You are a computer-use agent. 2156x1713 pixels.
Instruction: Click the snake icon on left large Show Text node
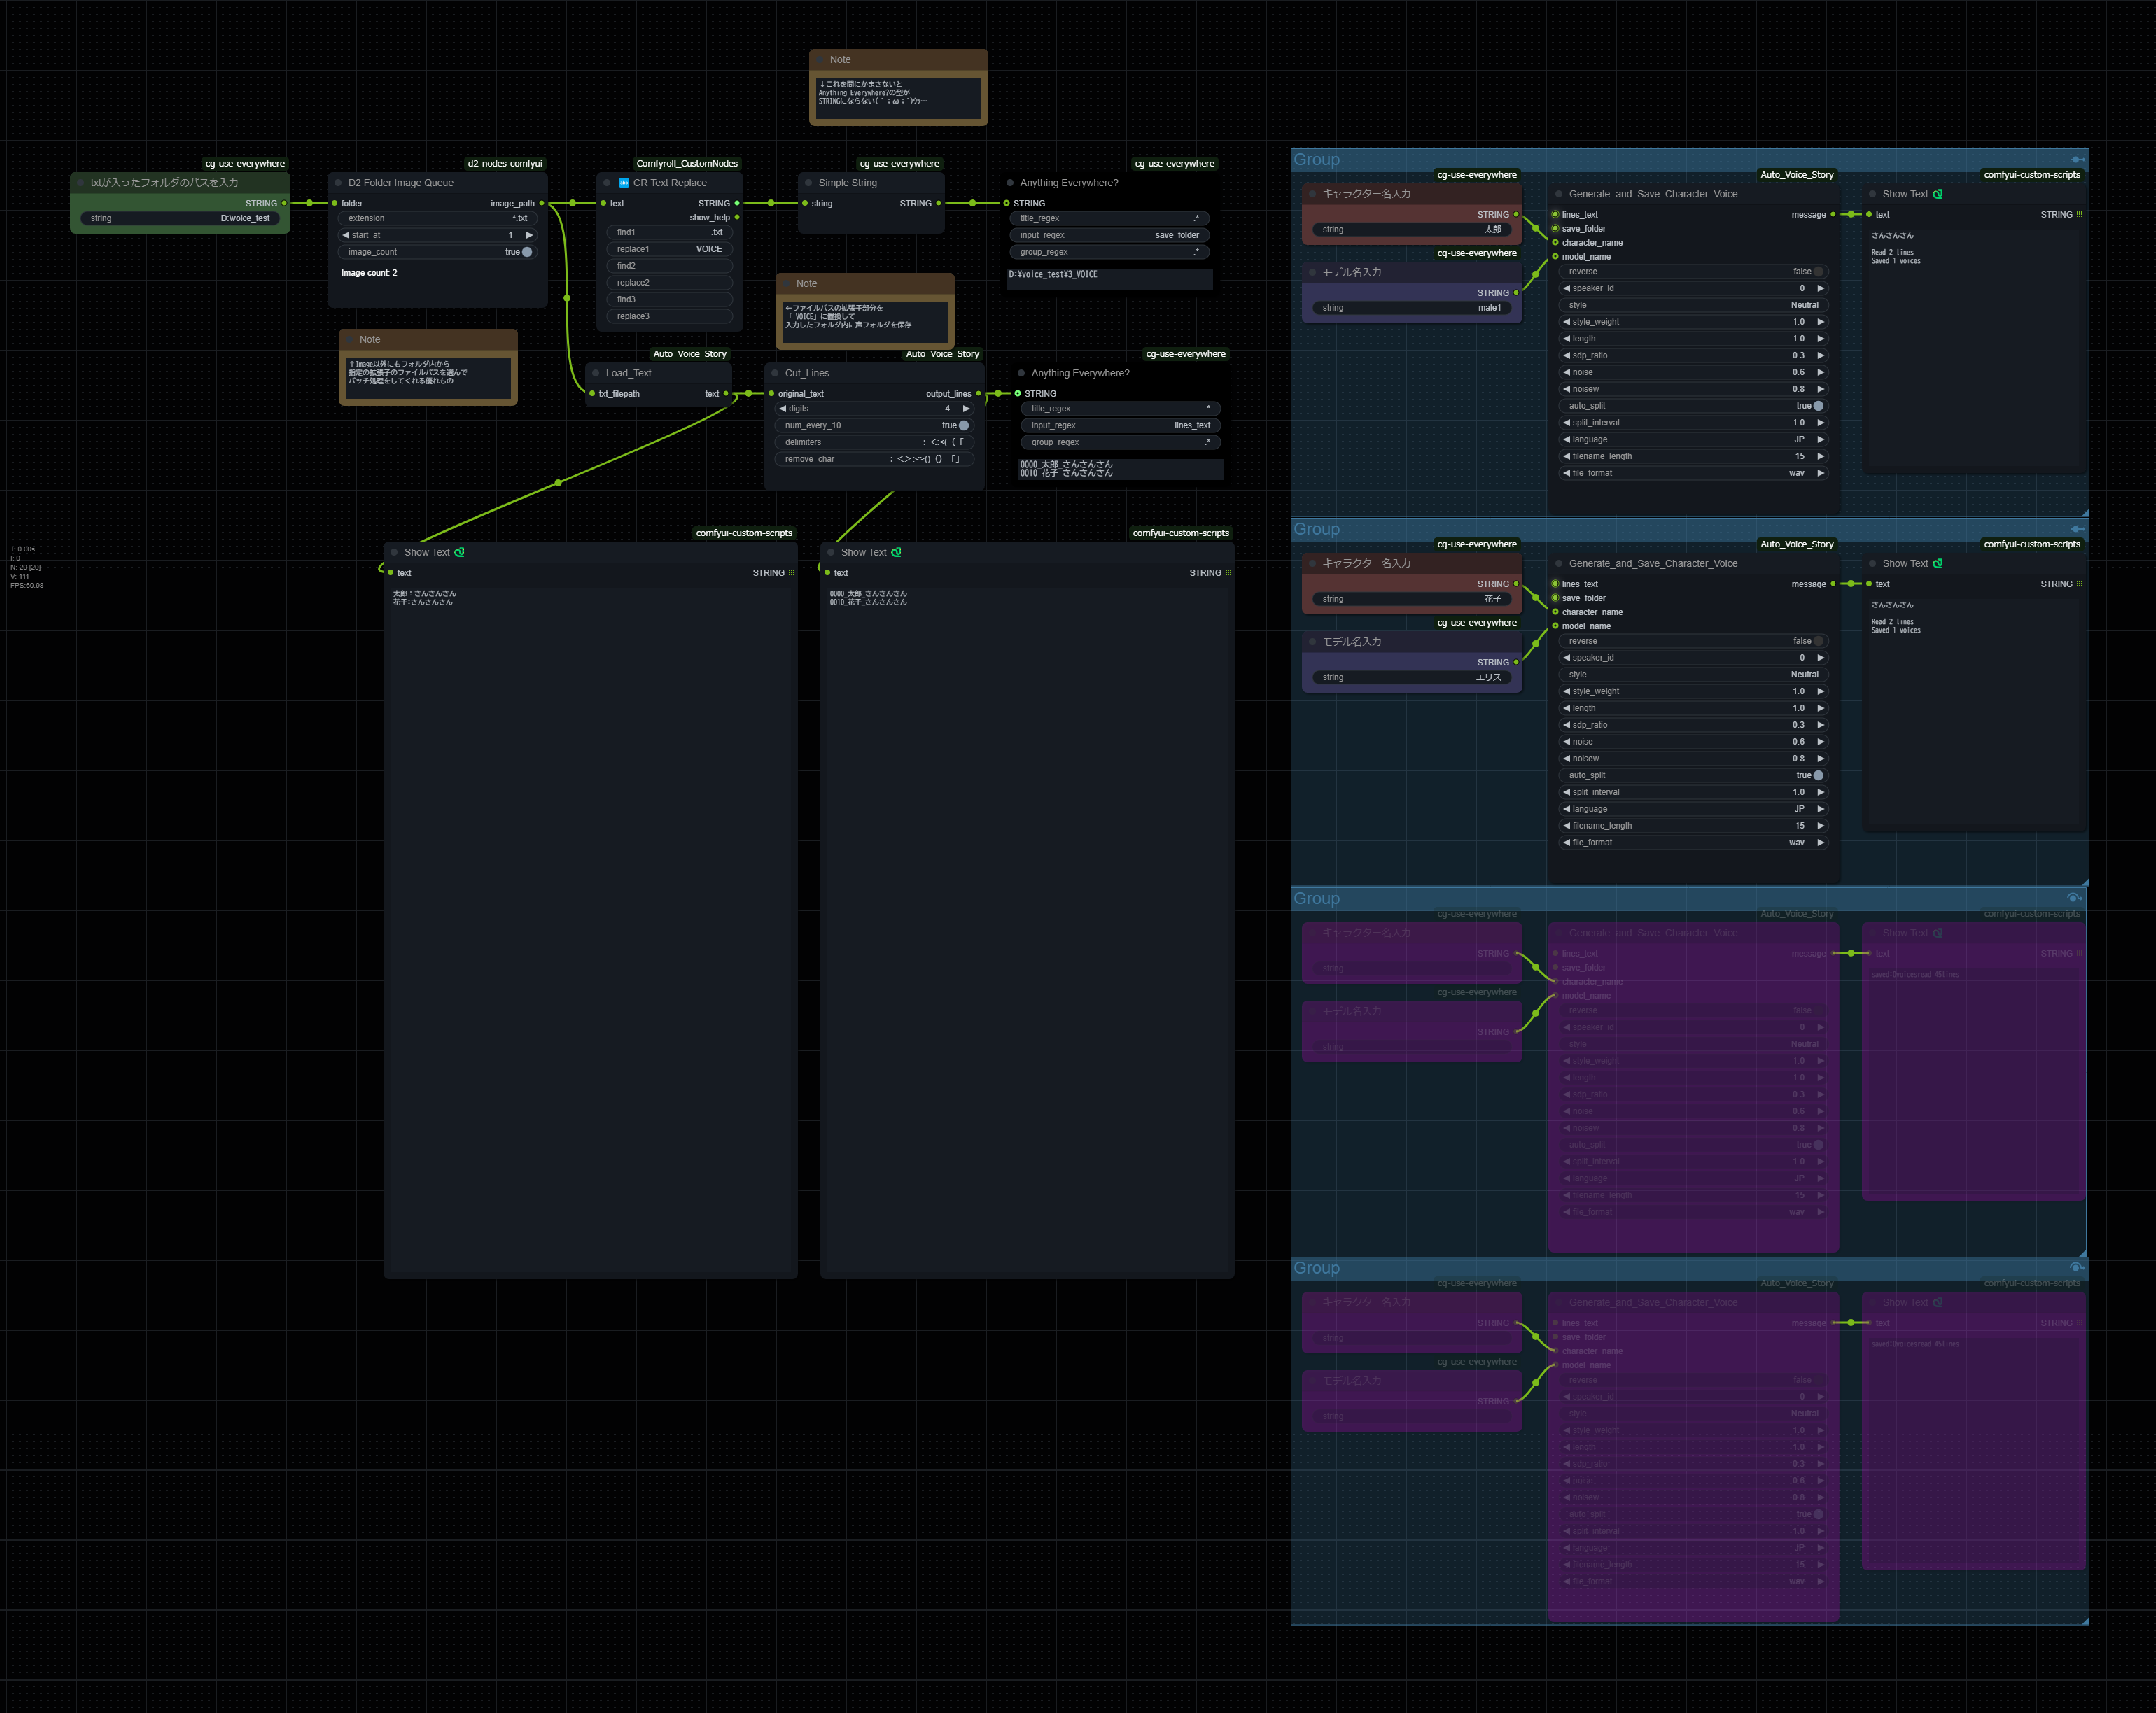(460, 551)
